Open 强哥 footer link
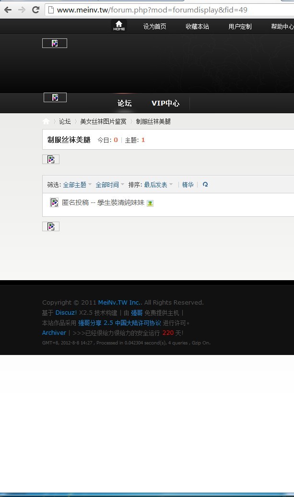Image resolution: width=294 pixels, height=497 pixels. click(137, 313)
